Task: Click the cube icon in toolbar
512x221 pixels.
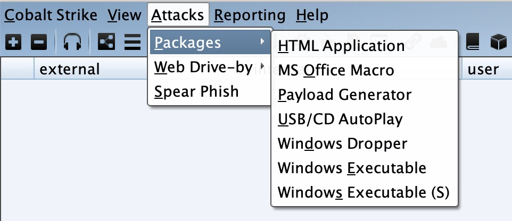Action: pyautogui.click(x=498, y=42)
